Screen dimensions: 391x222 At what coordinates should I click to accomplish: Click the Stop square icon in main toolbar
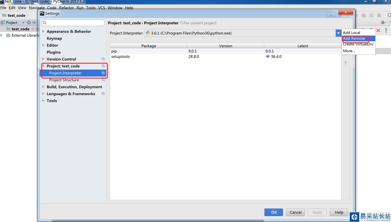tap(379, 15)
